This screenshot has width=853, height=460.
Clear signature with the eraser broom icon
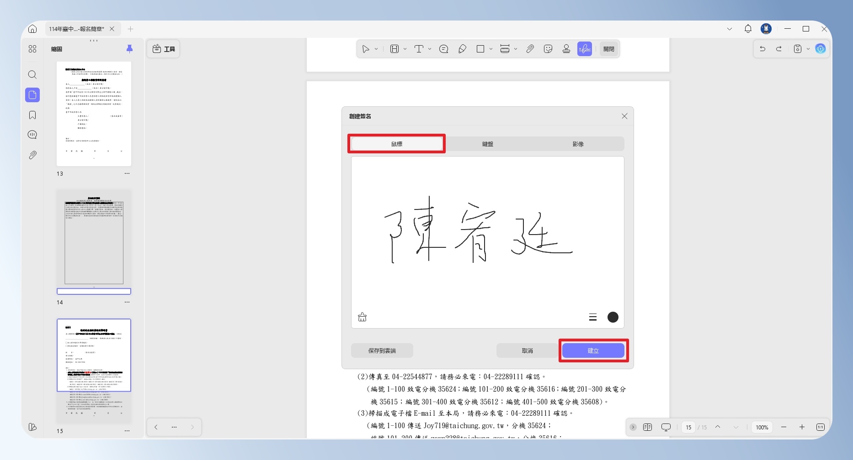[362, 317]
